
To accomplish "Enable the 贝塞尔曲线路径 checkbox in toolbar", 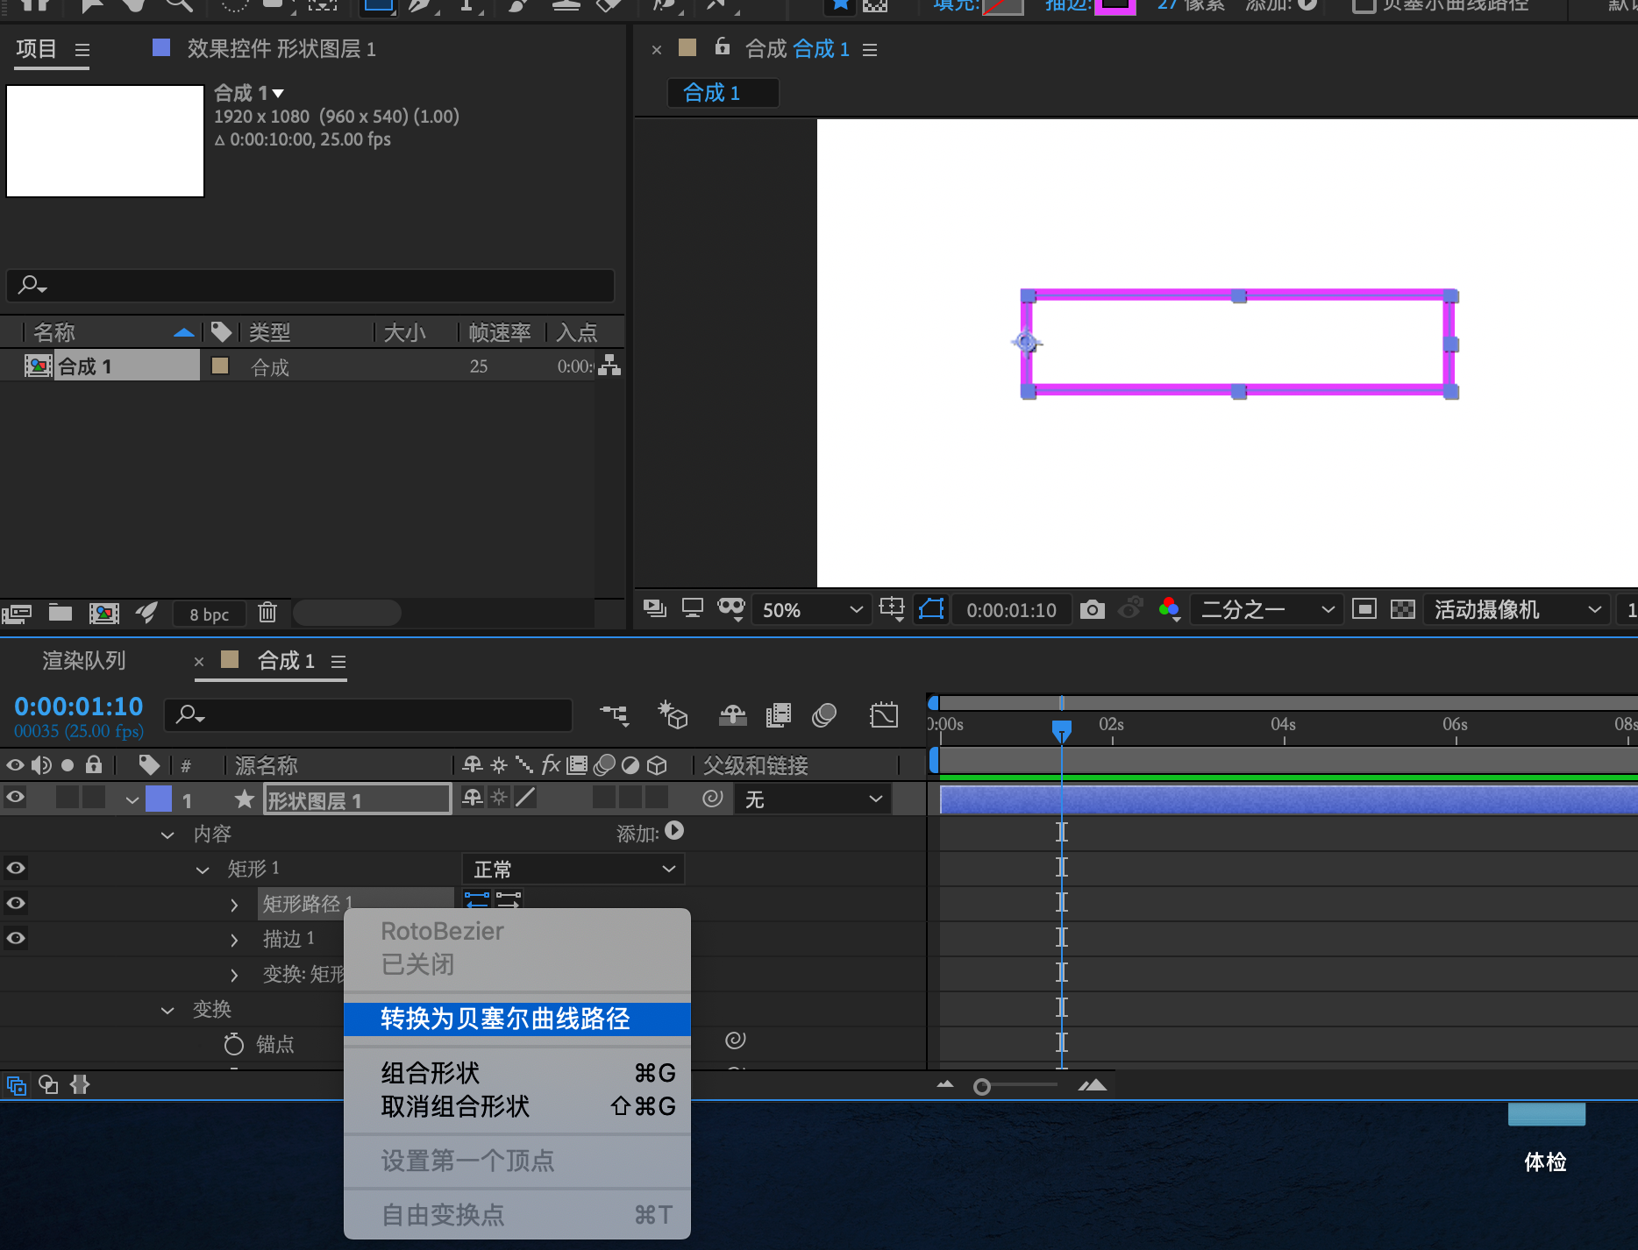I will [1363, 4].
